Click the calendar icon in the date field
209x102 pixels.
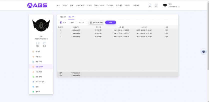coord(91,22)
